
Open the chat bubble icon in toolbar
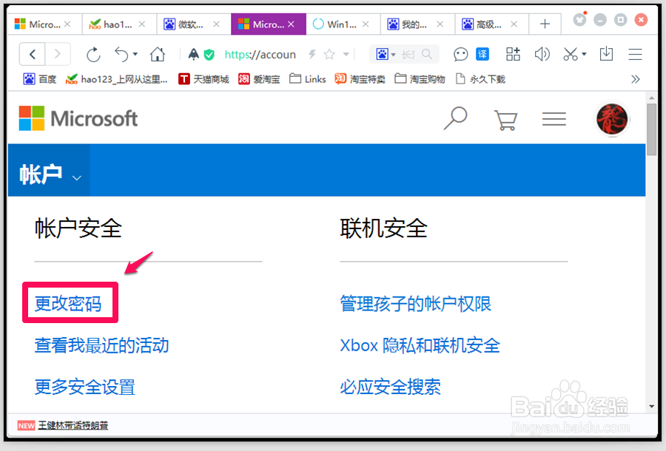(460, 54)
